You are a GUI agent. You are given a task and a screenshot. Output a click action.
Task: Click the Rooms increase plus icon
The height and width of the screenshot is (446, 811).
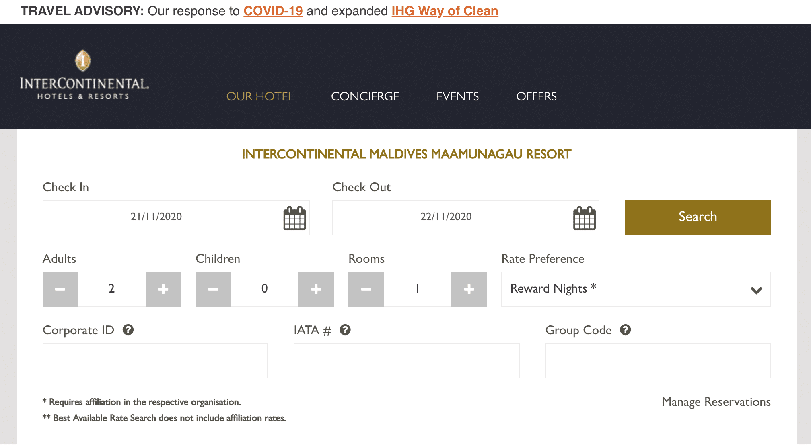467,288
